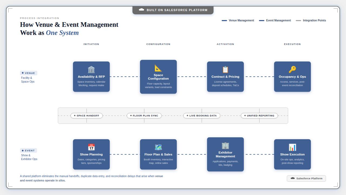Viewport: 346px width, 195px height.
Task: Click the bank building icon on Availability & RFP
Action: point(91,70)
